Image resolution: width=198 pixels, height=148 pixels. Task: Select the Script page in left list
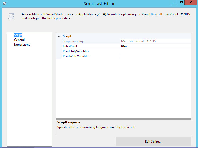pos(18,35)
